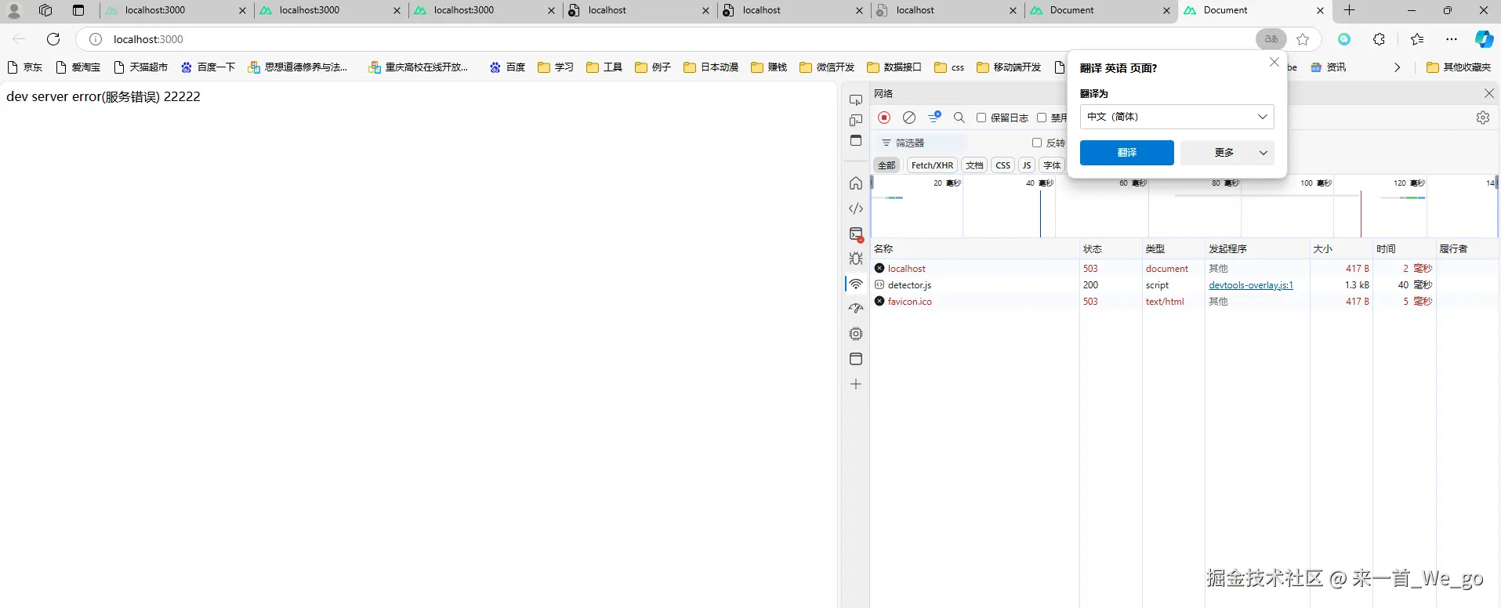The image size is (1501, 608).
Task: Open the 微信开发 bookmarks folder
Action: point(826,67)
